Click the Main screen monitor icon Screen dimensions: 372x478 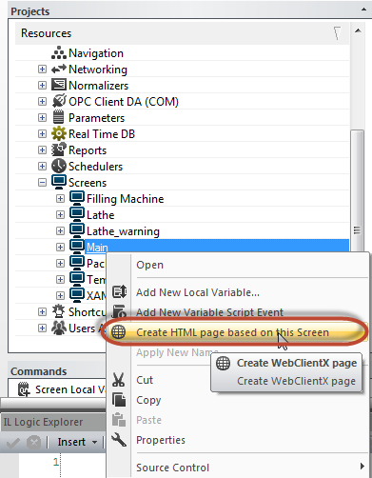(x=77, y=247)
